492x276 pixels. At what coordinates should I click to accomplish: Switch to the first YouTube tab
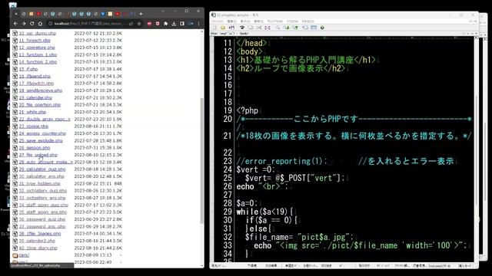point(38,14)
